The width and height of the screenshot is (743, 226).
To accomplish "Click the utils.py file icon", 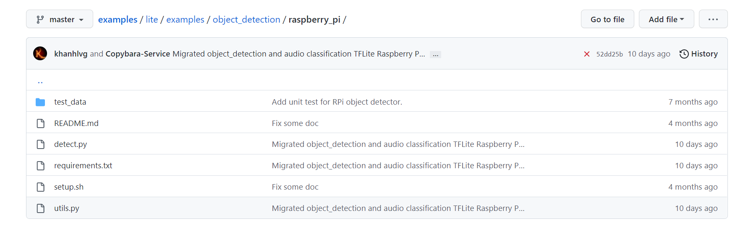I will [x=40, y=208].
